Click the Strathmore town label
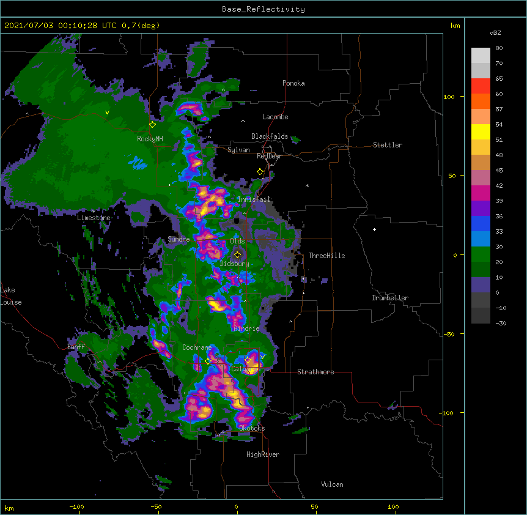The image size is (527, 515). 315,372
